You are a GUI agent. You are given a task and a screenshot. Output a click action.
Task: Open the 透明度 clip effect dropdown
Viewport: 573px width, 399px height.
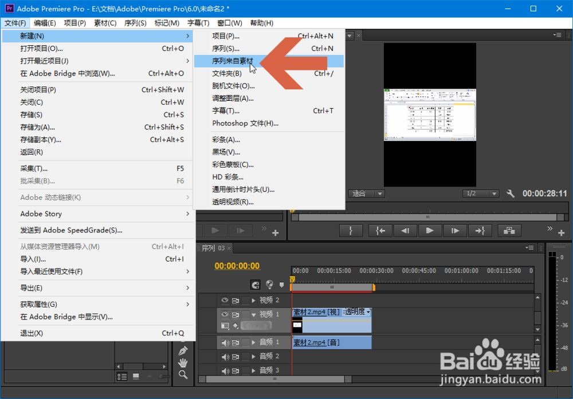[356, 312]
